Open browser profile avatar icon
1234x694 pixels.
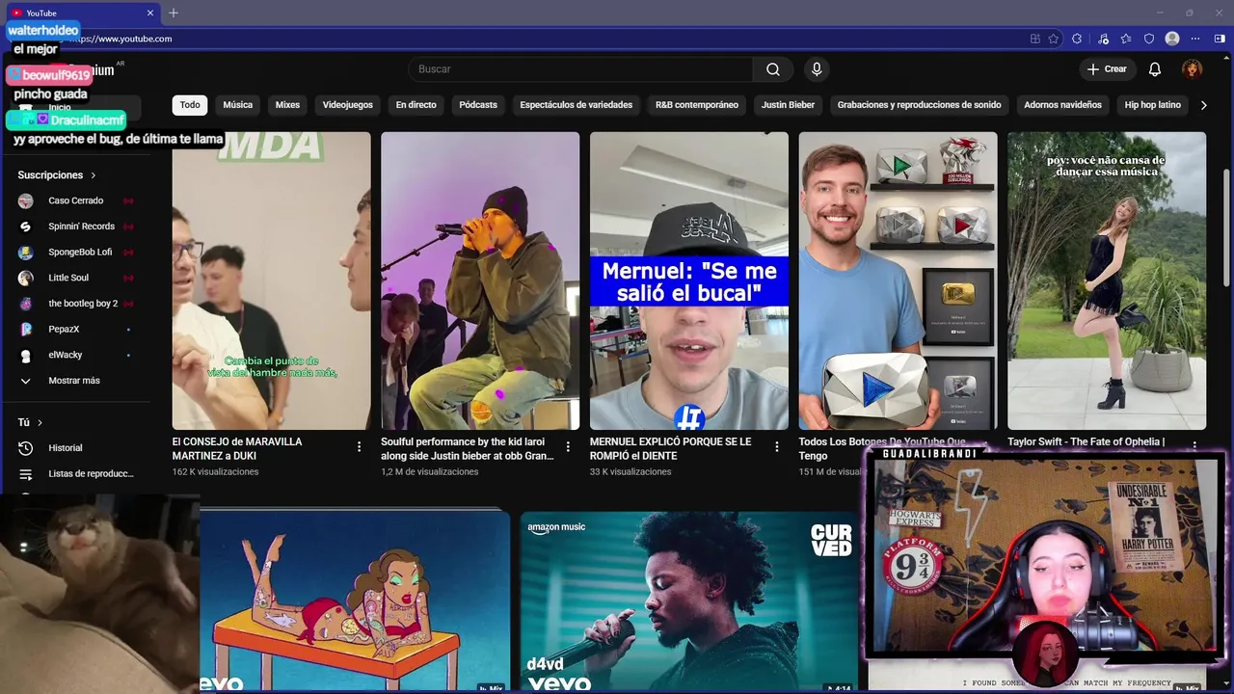coord(1172,39)
